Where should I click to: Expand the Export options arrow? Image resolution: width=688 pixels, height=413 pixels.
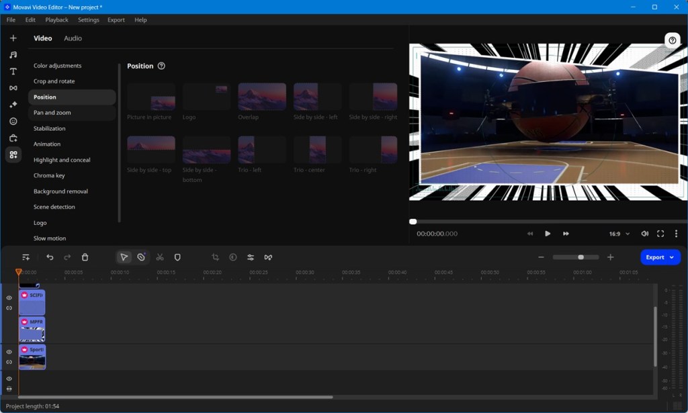[x=672, y=257]
